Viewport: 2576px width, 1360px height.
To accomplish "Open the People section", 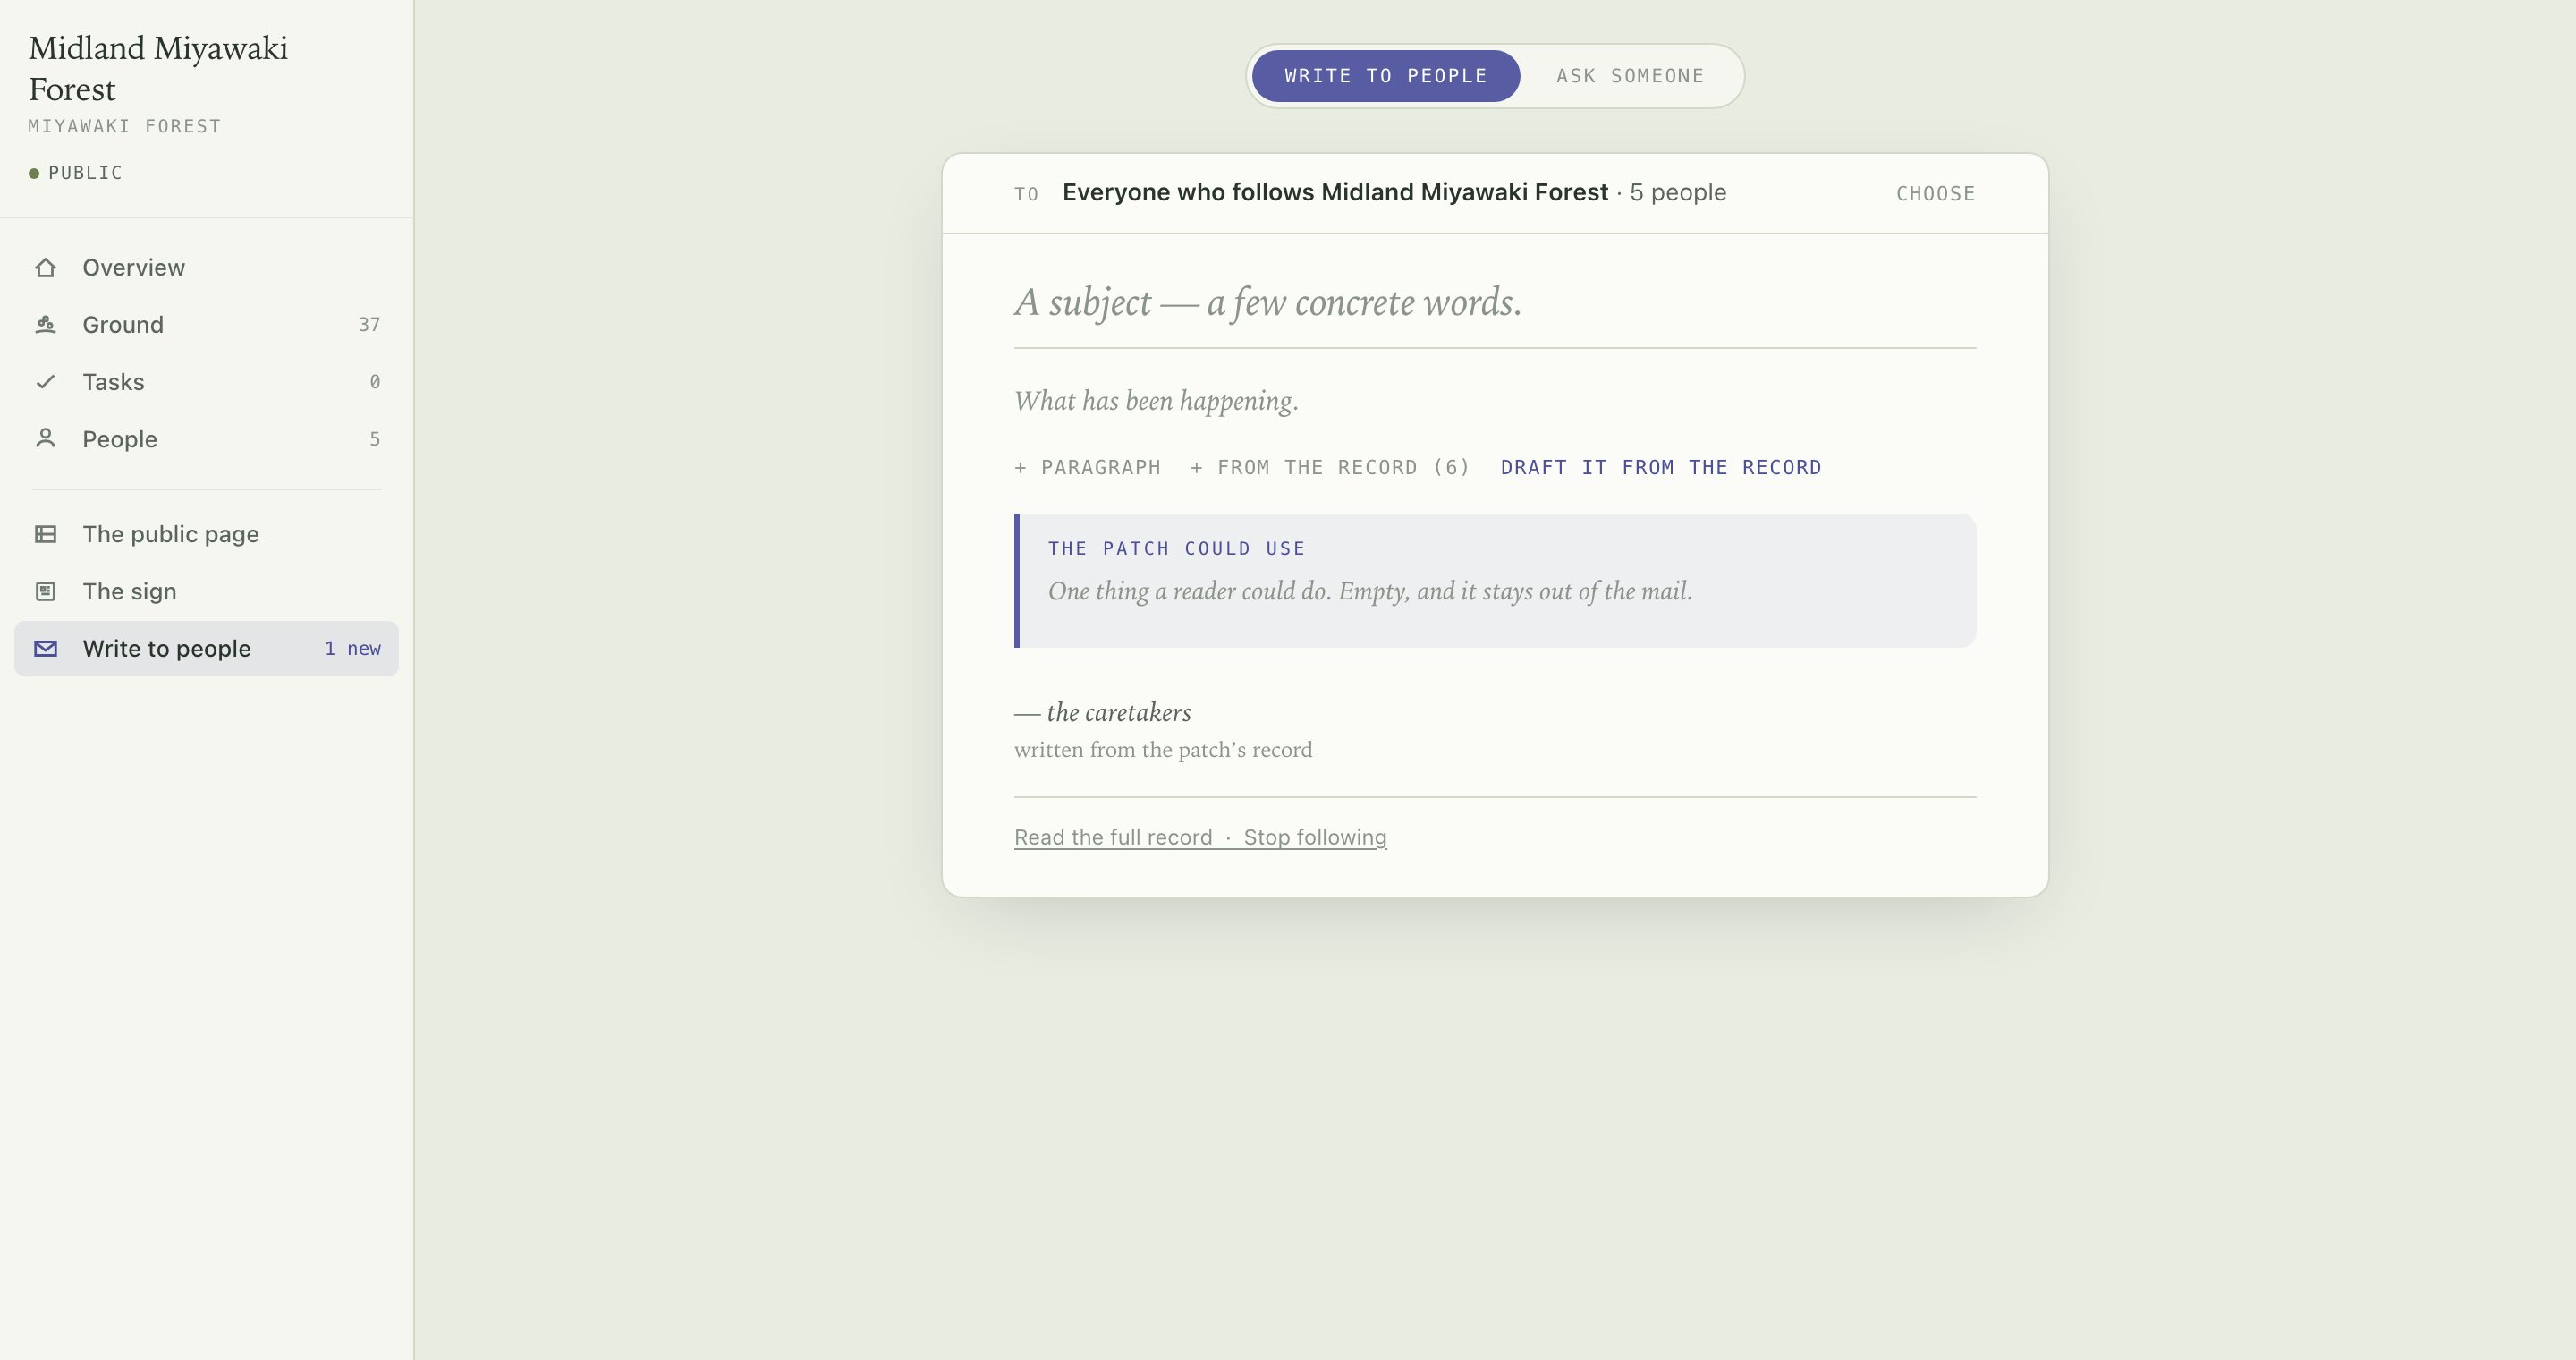I will [206, 438].
